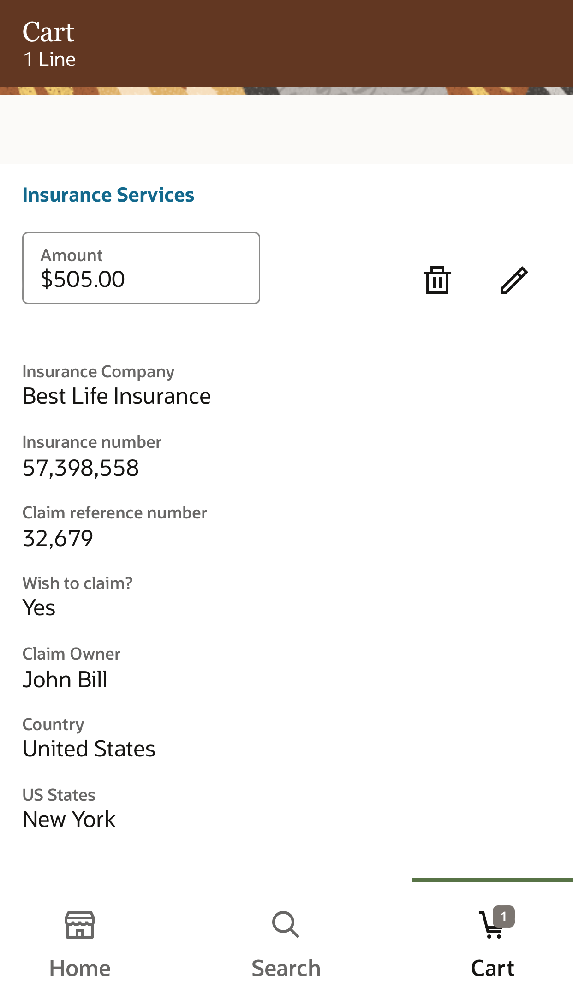The image size is (573, 988).
Task: Edit the Insurance Services line with pencil
Action: [x=513, y=280]
